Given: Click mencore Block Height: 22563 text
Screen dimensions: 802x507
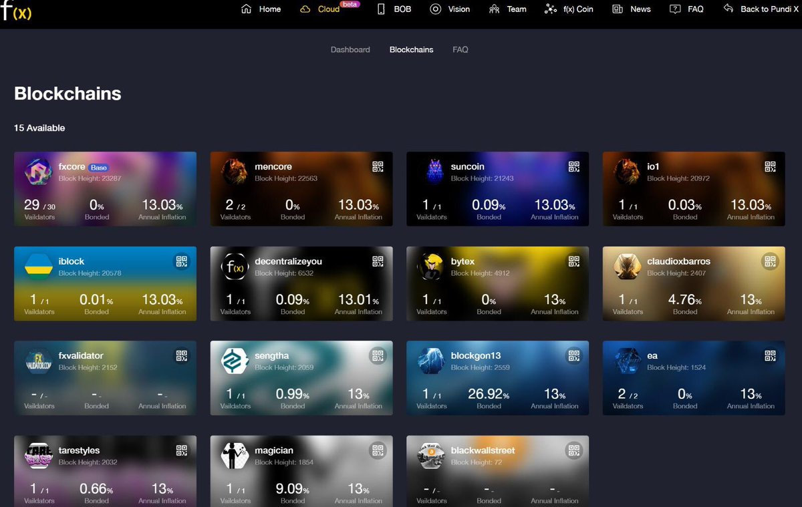Looking at the screenshot, I should [286, 179].
